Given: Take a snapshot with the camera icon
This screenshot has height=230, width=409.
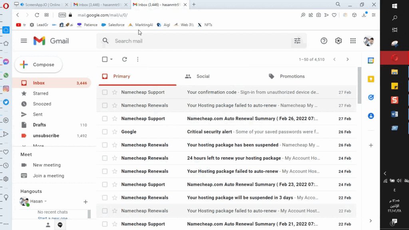Looking at the screenshot, I should pos(318,15).
